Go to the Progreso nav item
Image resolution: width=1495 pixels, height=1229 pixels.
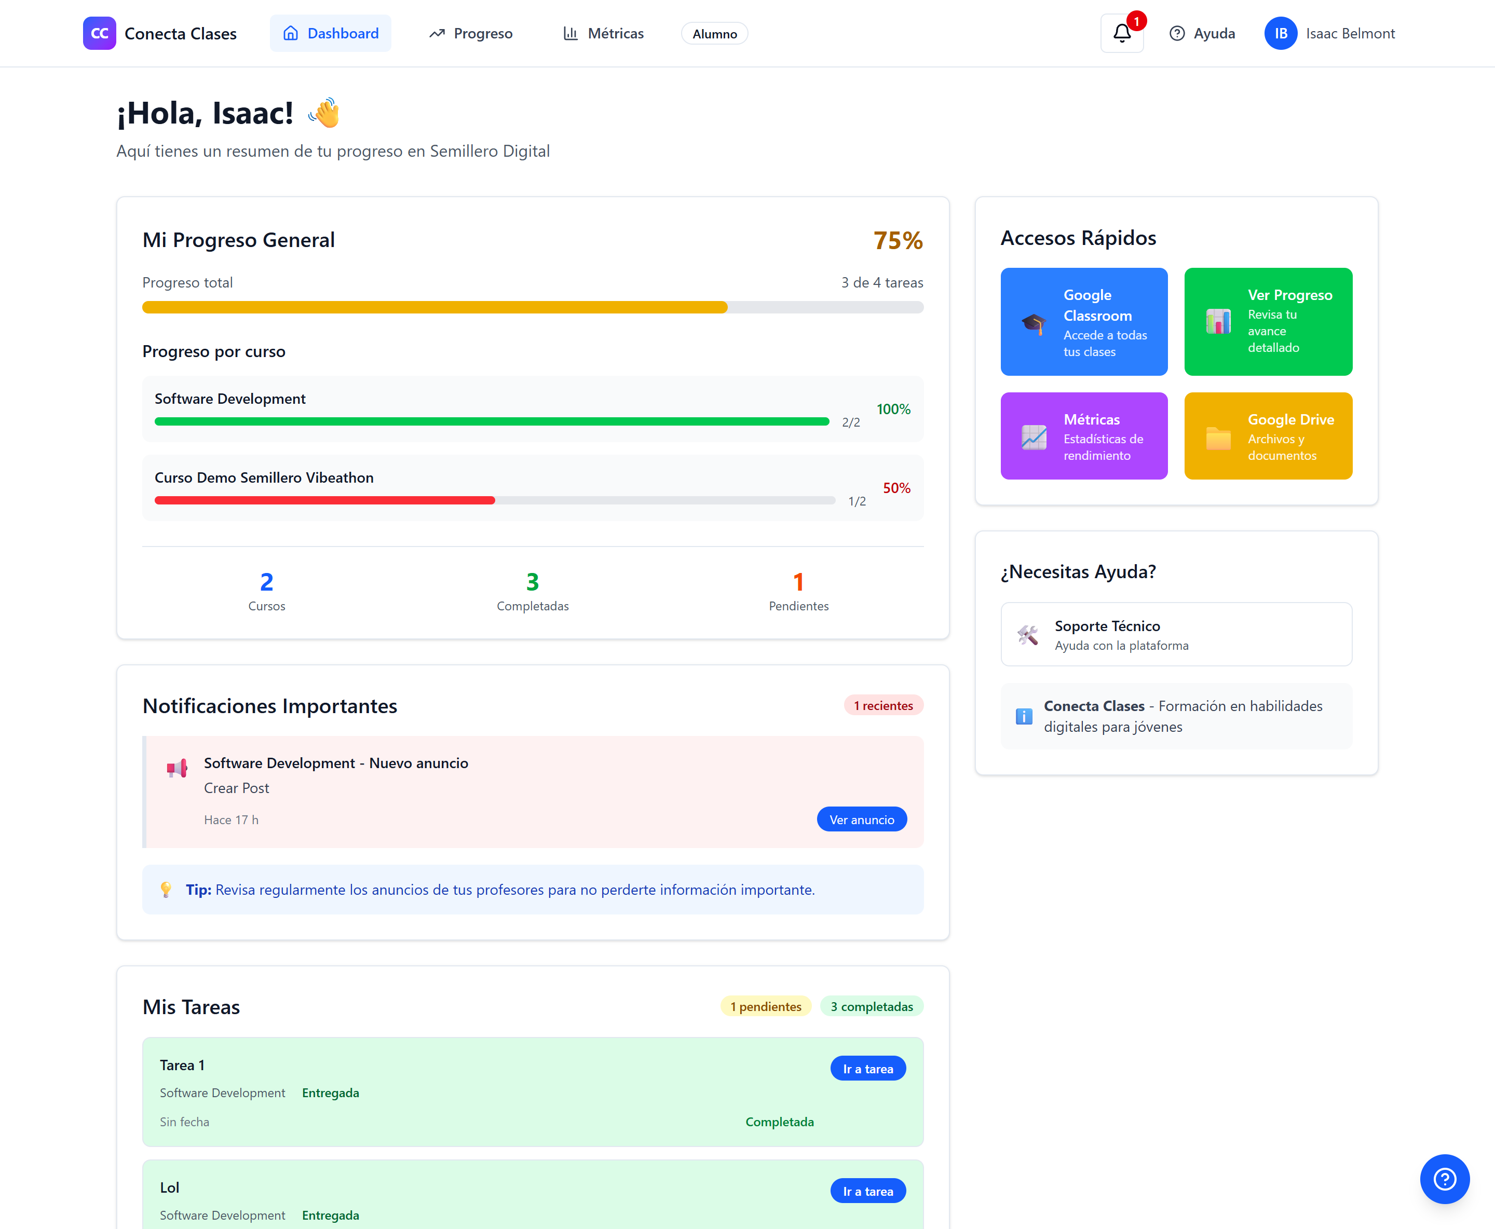[471, 33]
